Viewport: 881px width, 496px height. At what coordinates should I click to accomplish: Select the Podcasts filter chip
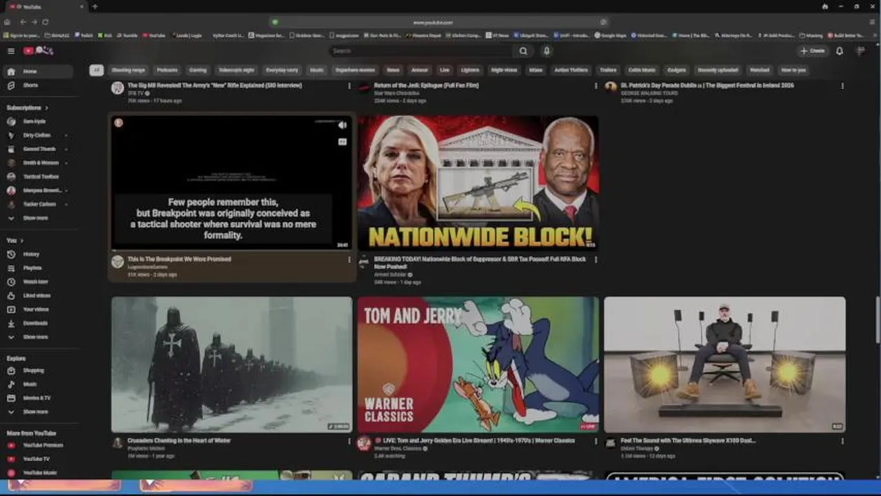[167, 70]
